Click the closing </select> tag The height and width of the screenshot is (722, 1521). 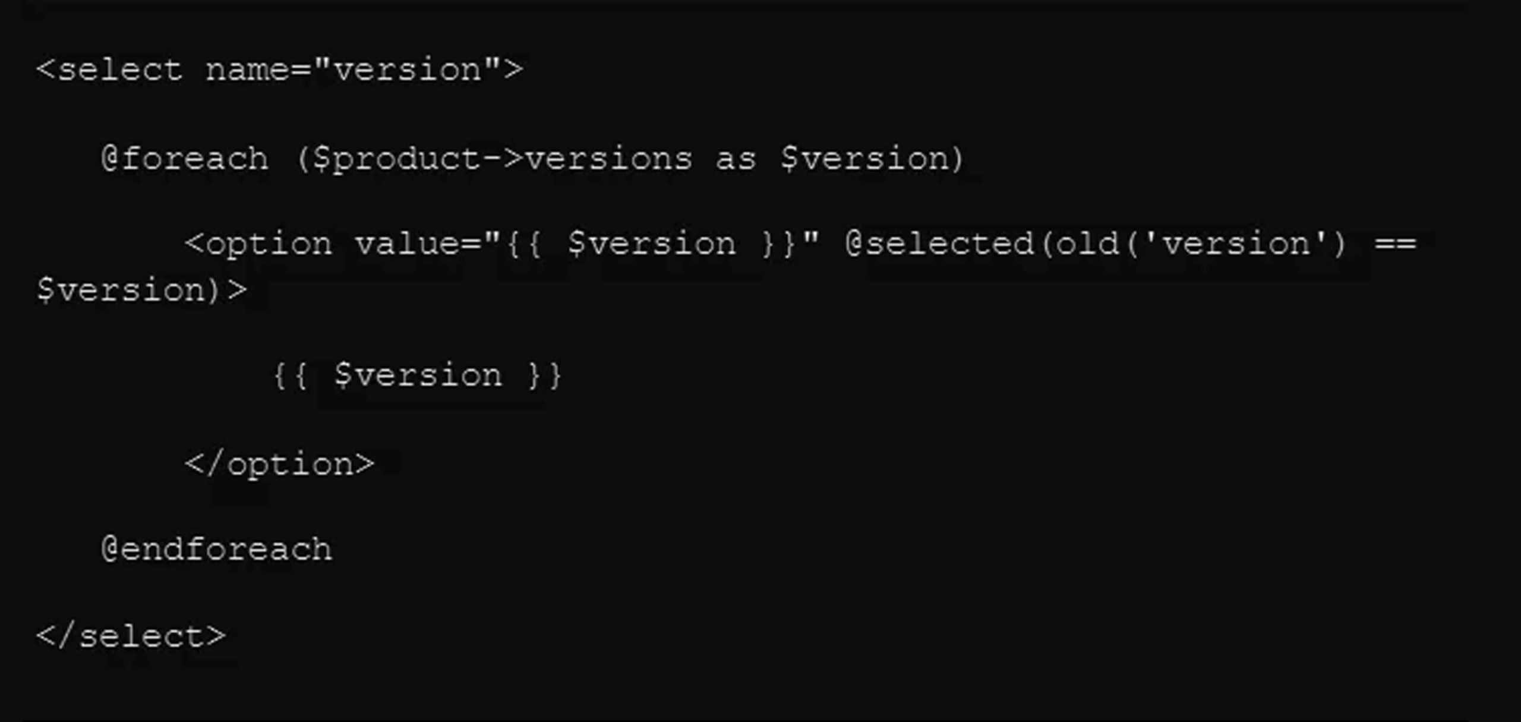131,636
